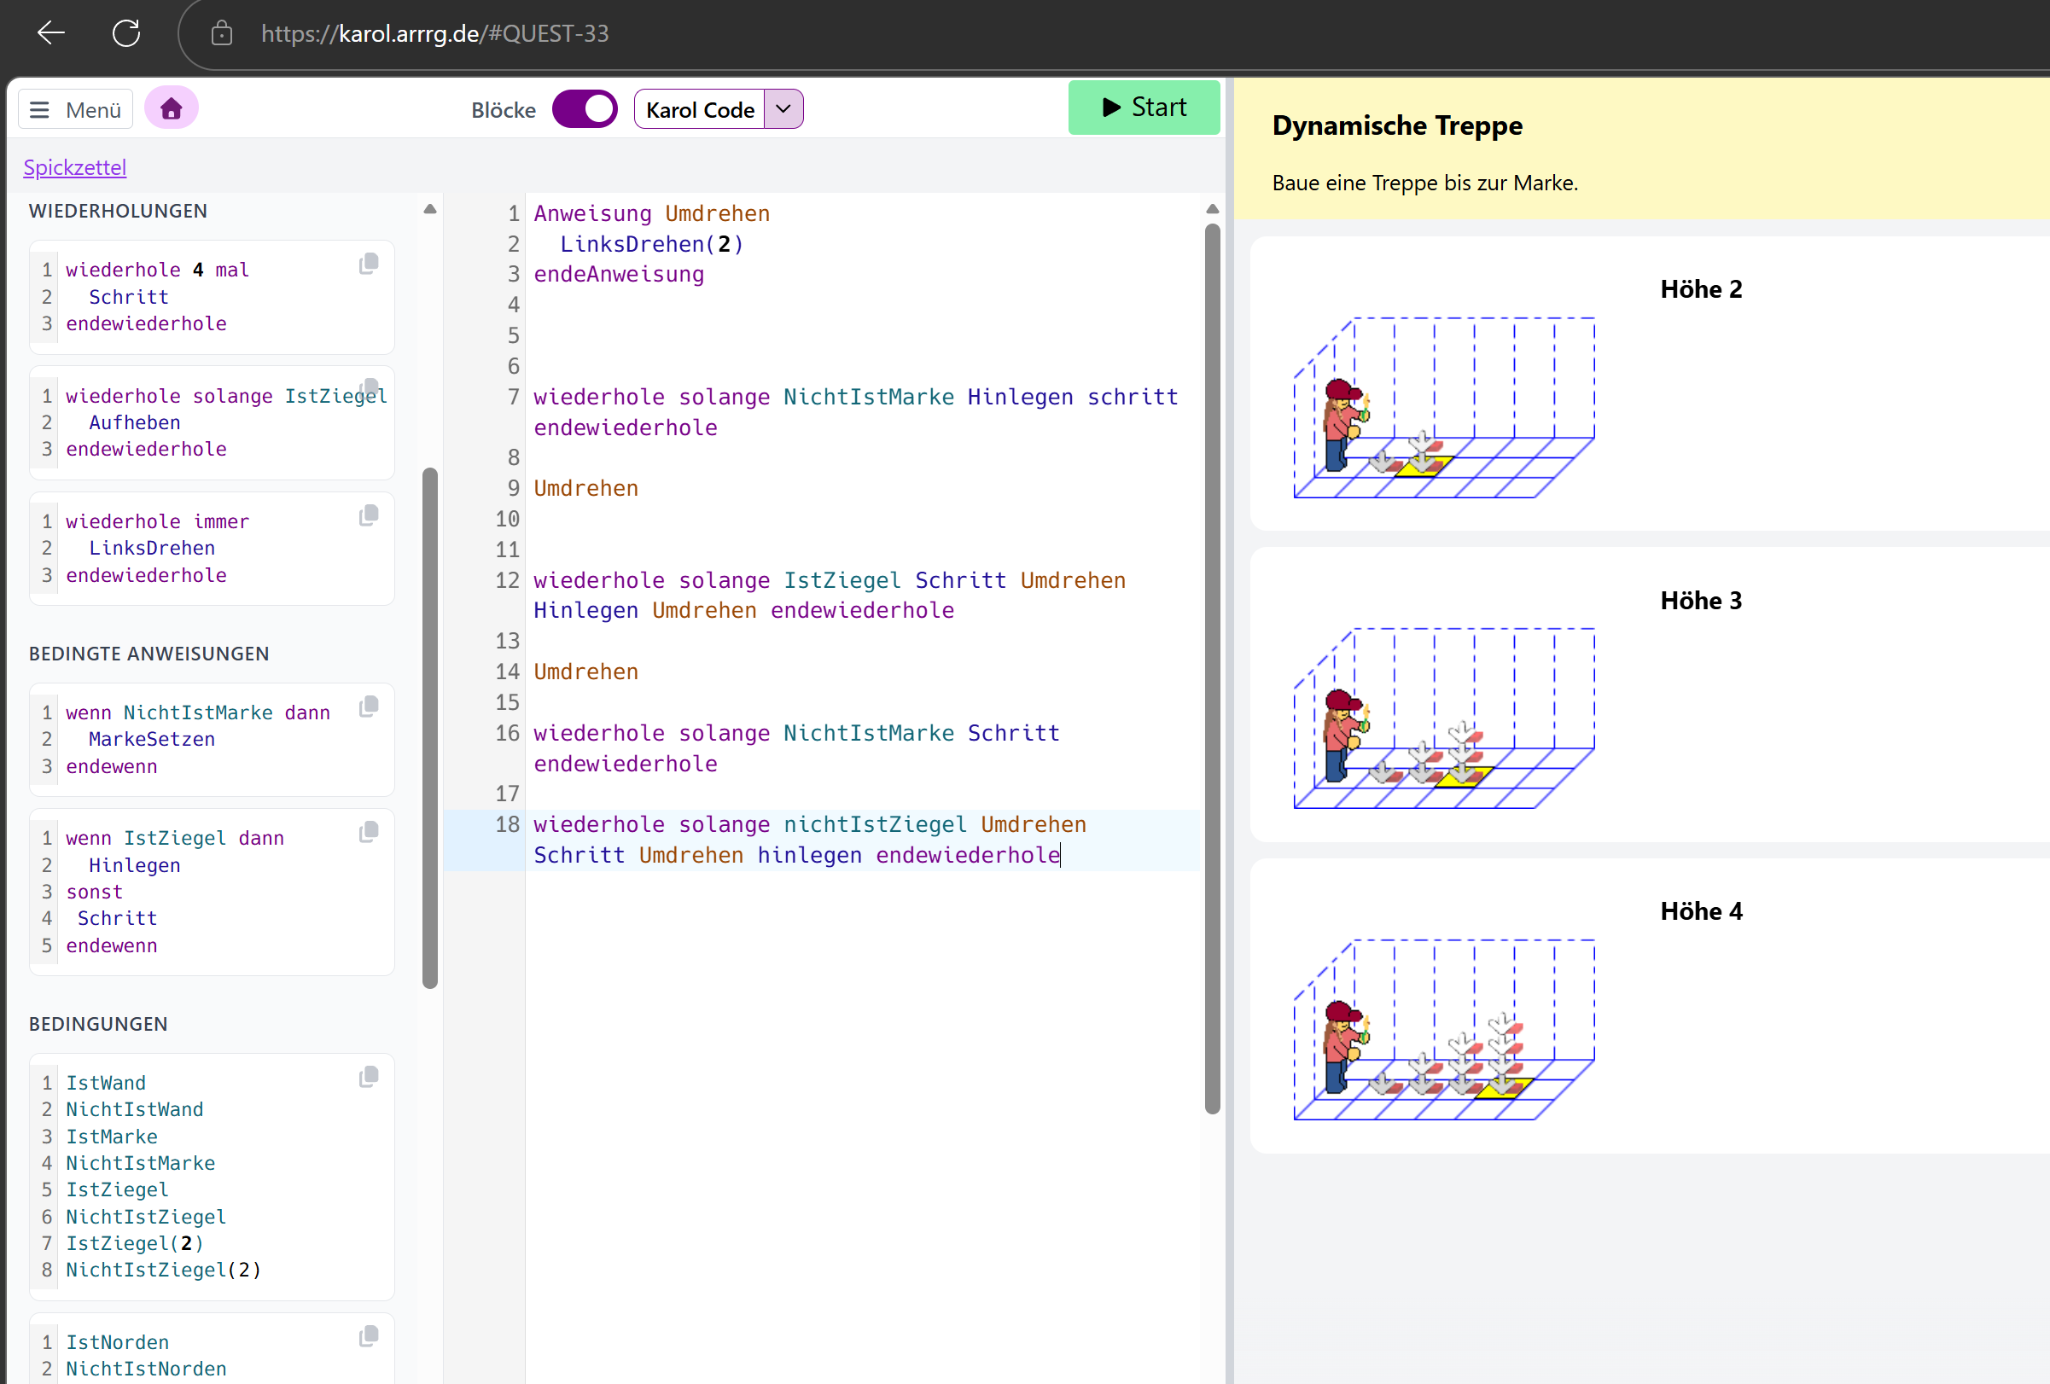Copy the 'wenn NichtIstMarke dann' snippet

click(369, 707)
